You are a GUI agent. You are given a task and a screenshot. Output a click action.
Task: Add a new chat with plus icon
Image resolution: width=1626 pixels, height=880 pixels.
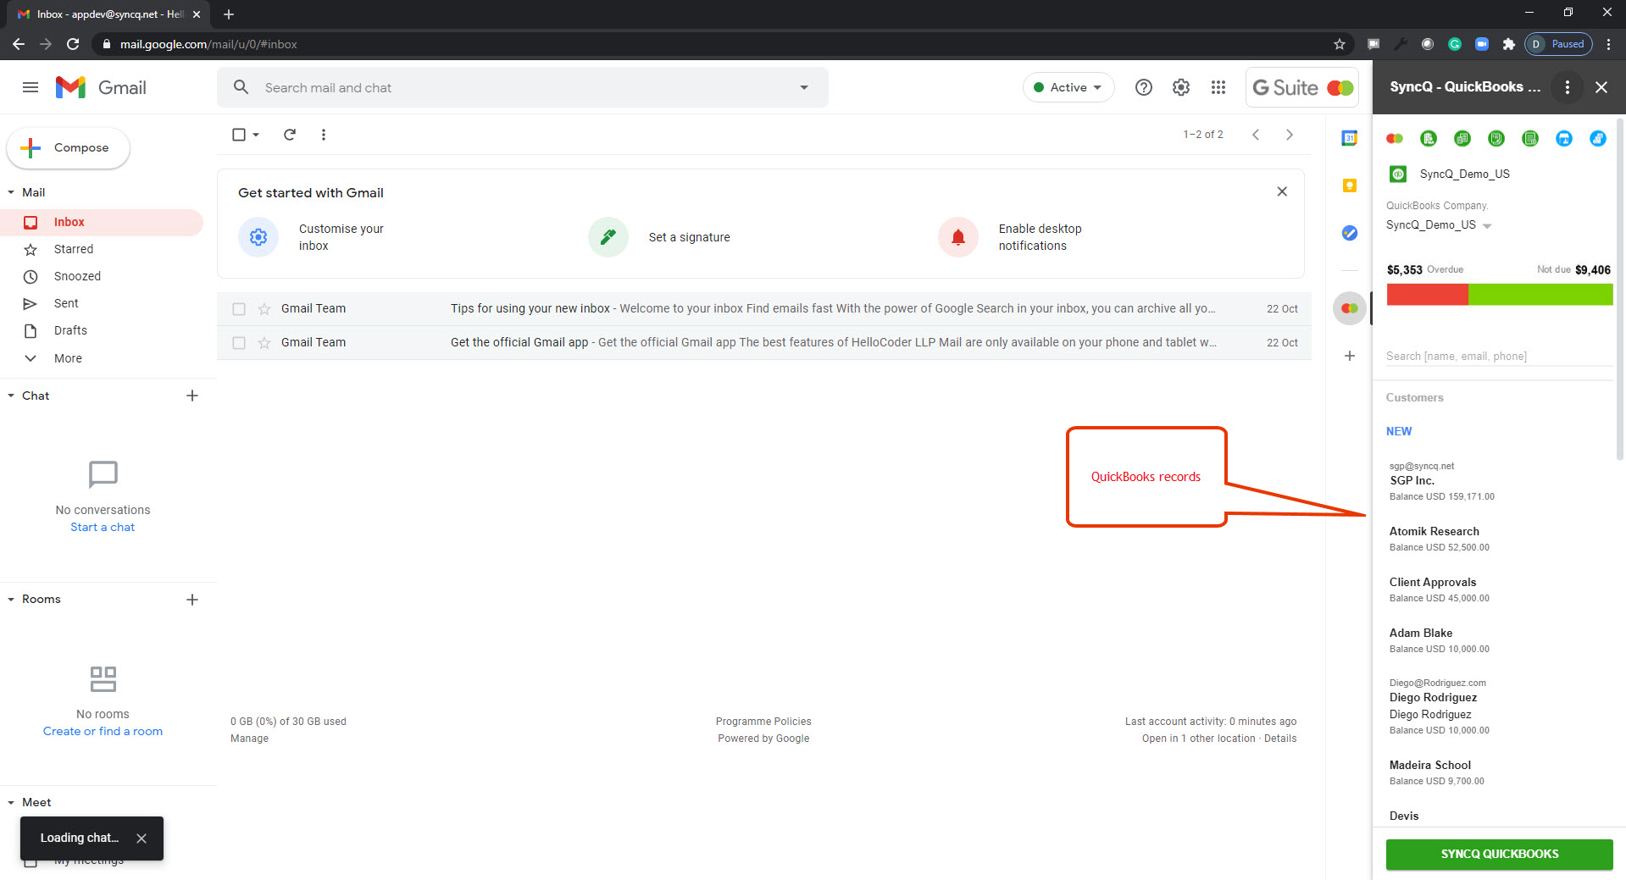pyautogui.click(x=192, y=396)
